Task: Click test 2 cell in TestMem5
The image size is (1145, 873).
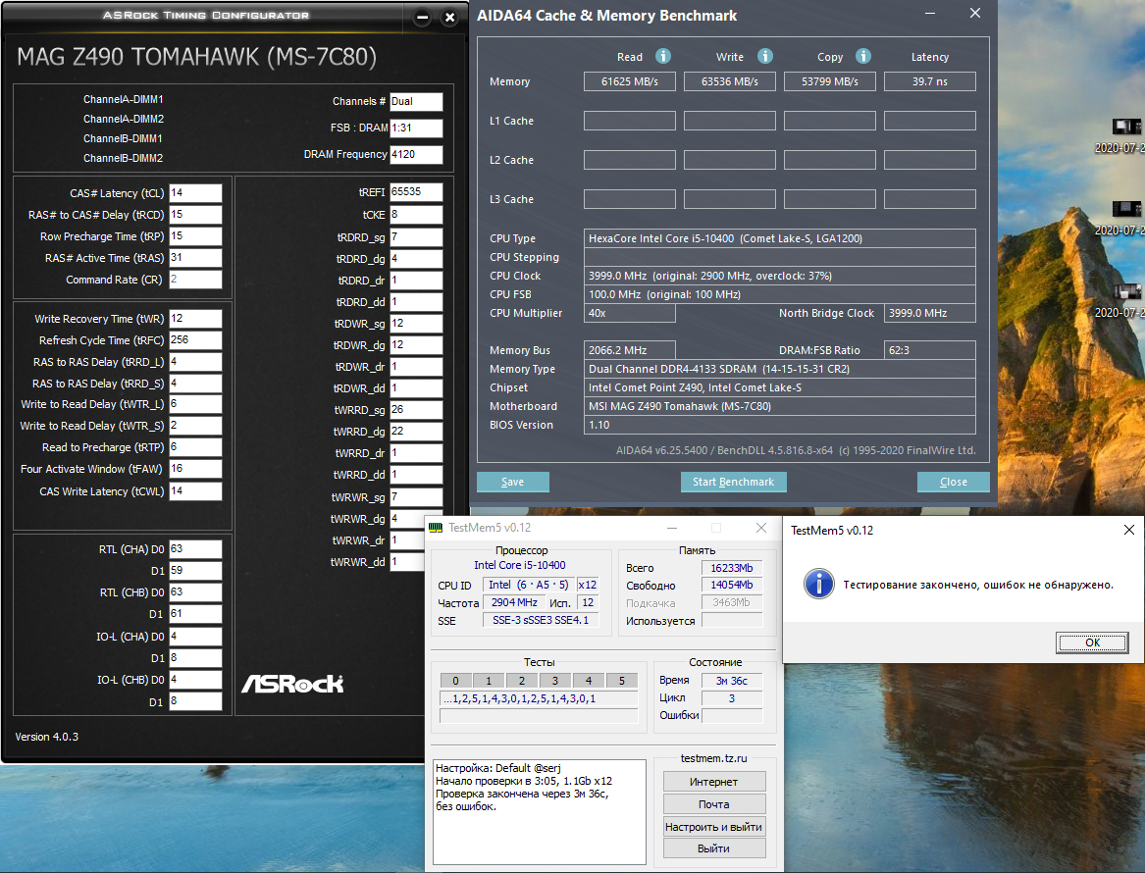Action: (522, 681)
